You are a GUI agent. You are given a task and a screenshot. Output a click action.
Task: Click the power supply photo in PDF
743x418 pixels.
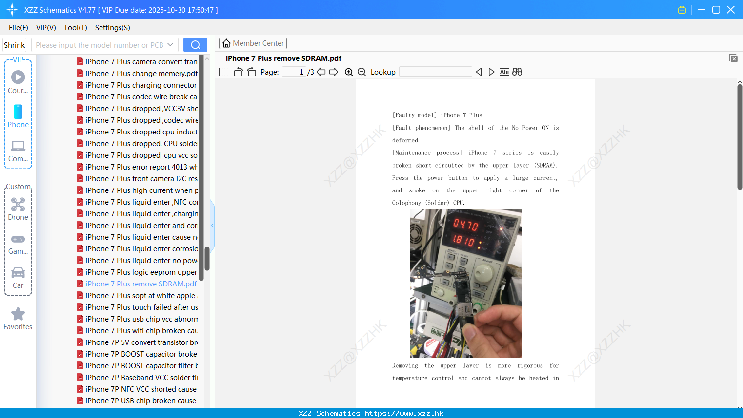tap(466, 283)
